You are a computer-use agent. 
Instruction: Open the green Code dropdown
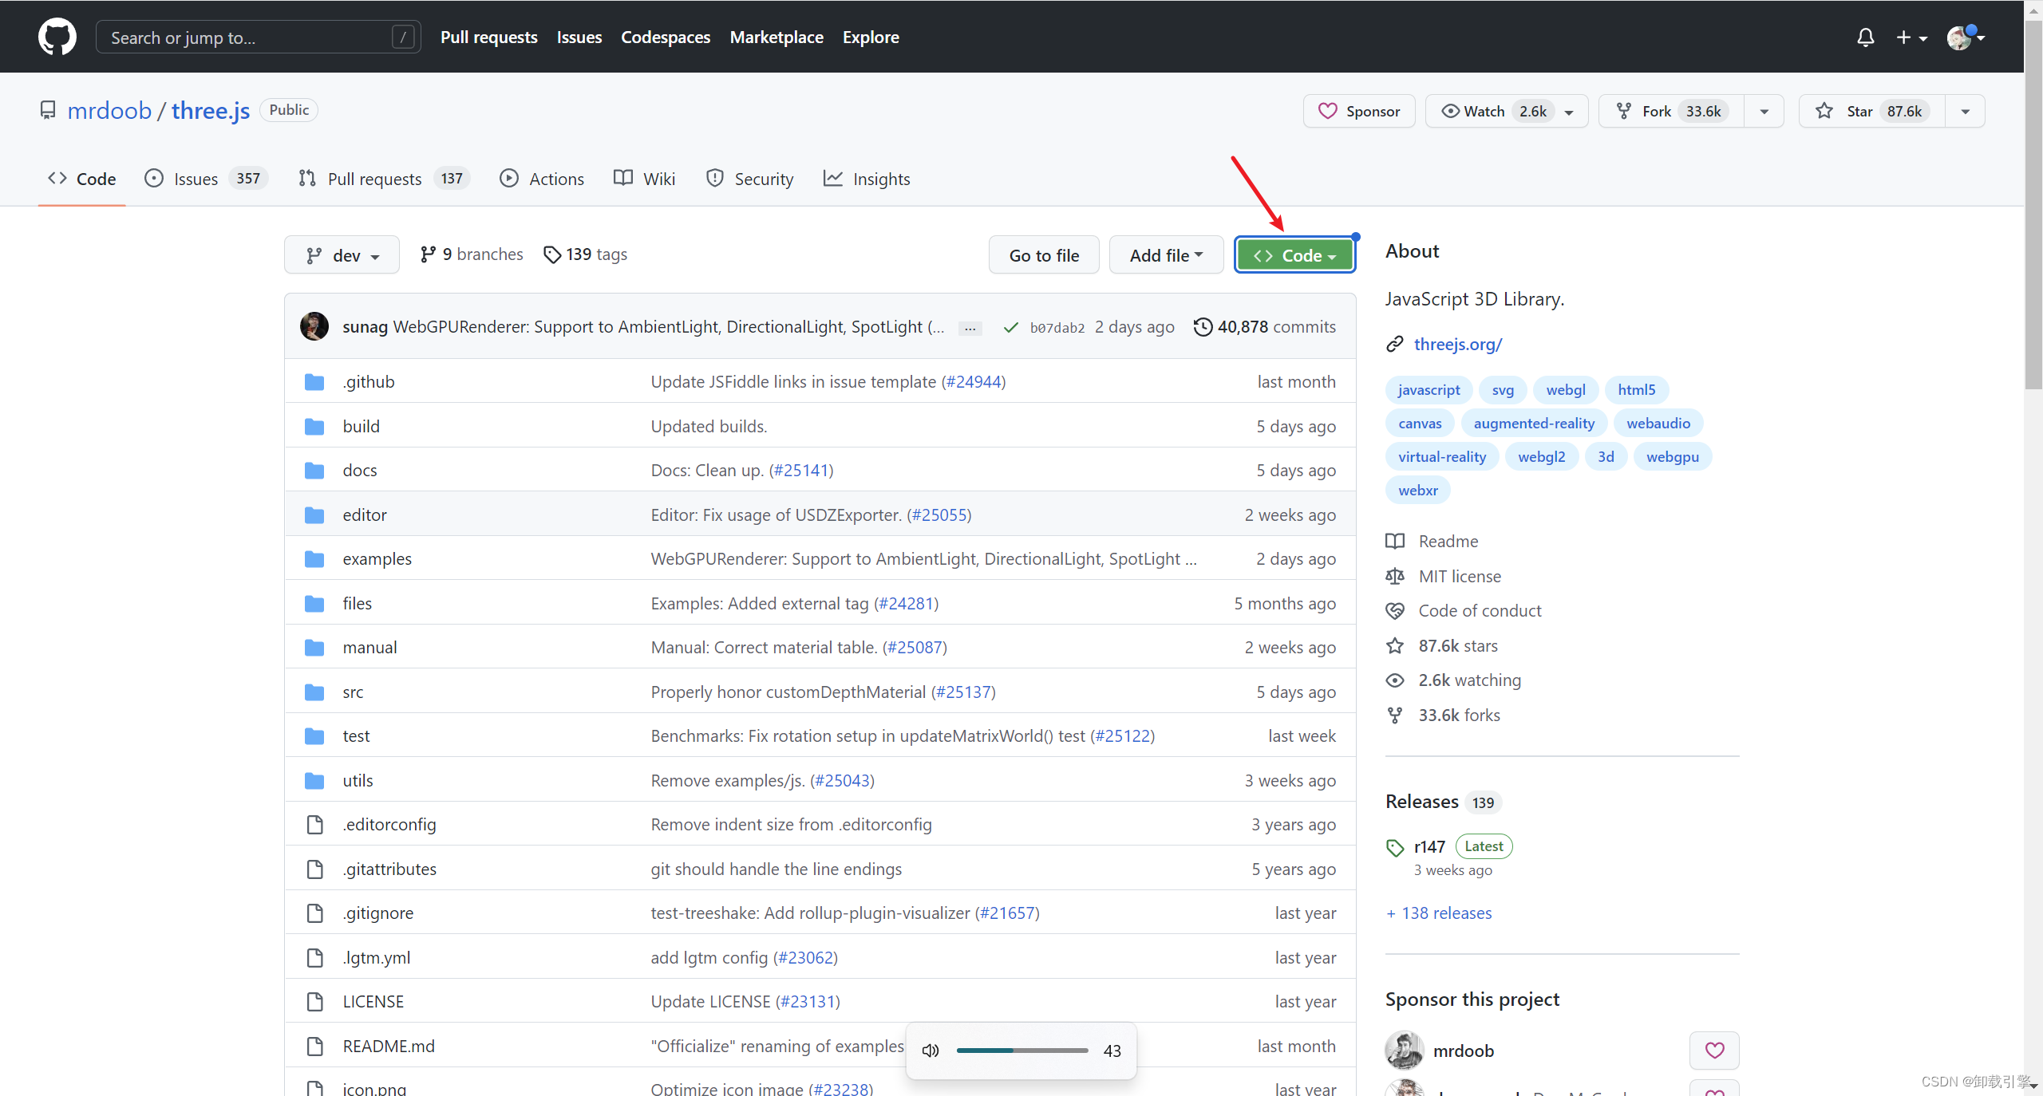tap(1294, 255)
